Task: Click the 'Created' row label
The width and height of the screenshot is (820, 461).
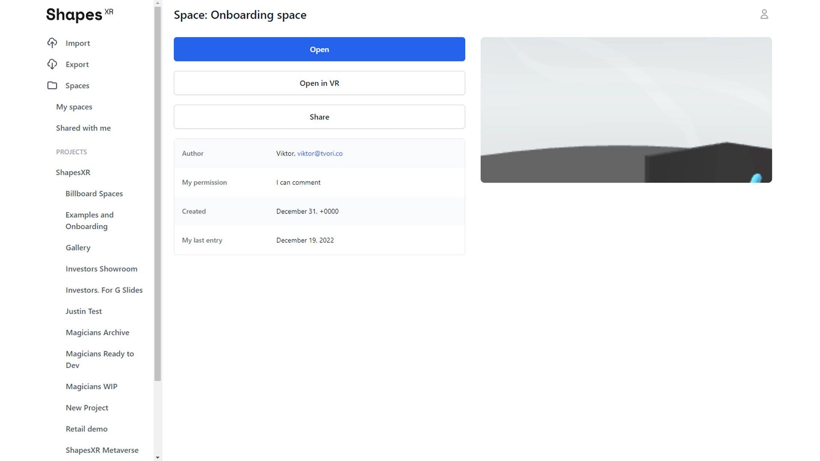Action: coord(194,211)
